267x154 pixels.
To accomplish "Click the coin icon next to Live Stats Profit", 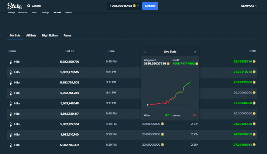I will click(197, 64).
